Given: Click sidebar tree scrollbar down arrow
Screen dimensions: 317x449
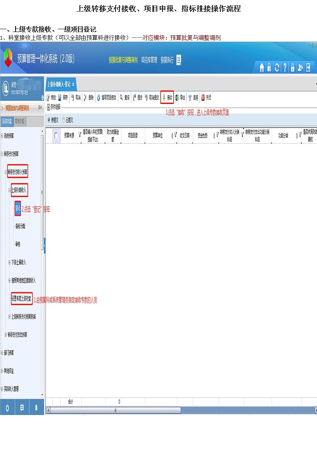Looking at the screenshot, I should pyautogui.click(x=42, y=395).
